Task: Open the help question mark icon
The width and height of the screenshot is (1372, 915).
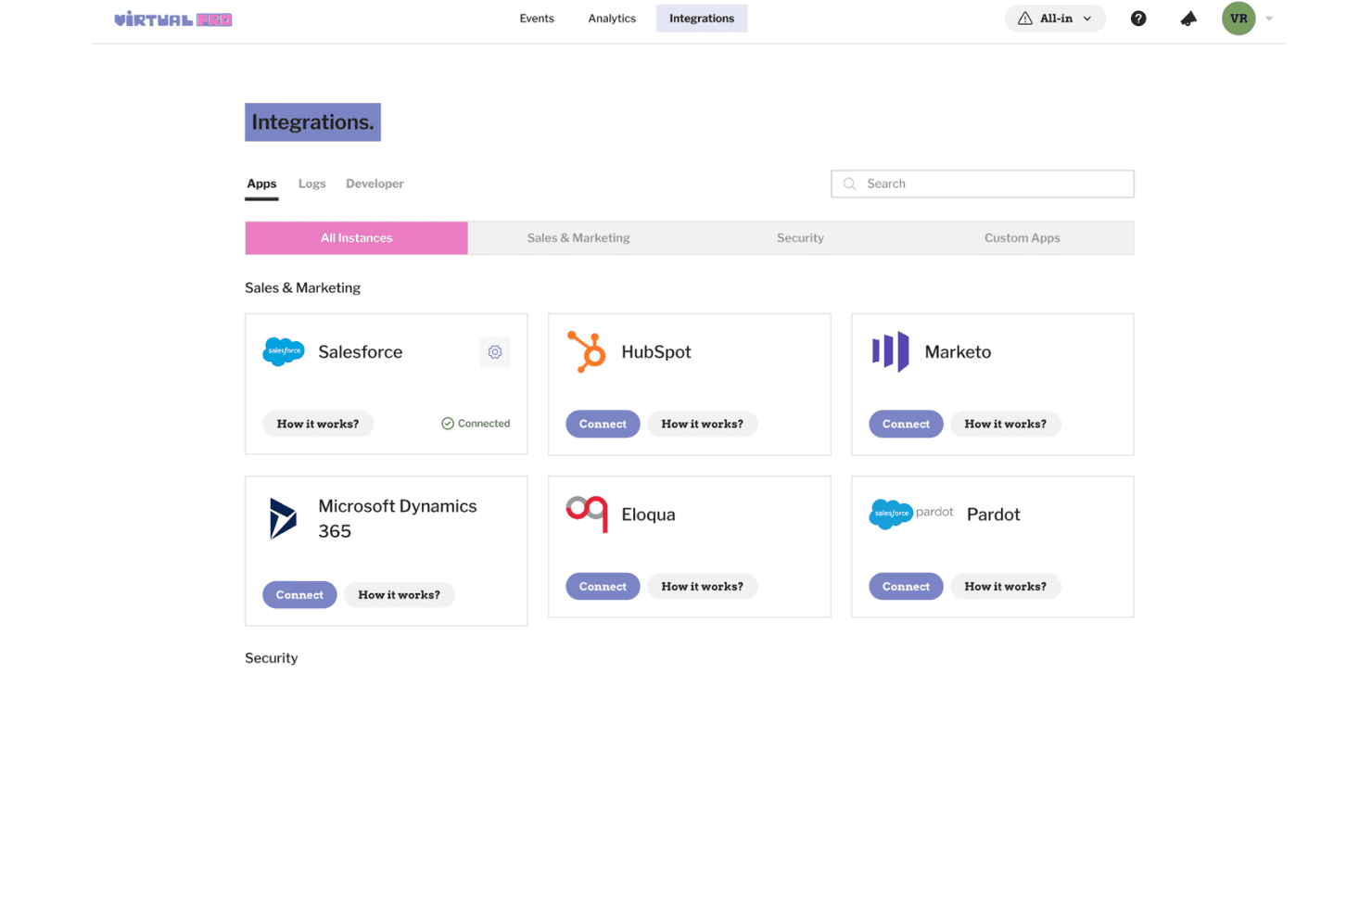Action: click(x=1138, y=19)
